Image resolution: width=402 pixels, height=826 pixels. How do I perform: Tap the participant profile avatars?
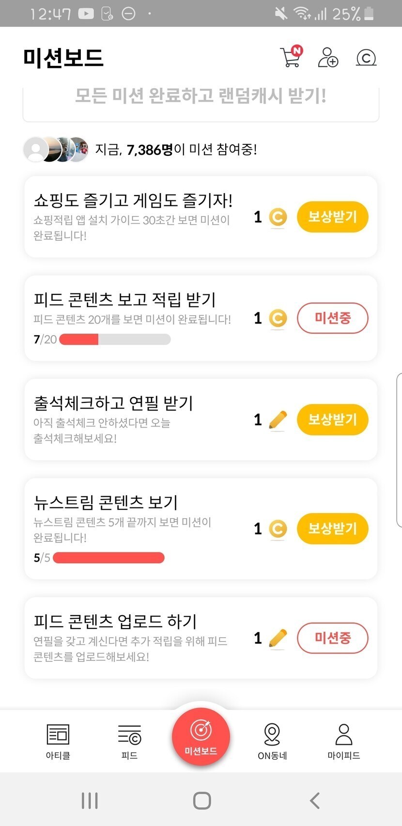[x=56, y=149]
